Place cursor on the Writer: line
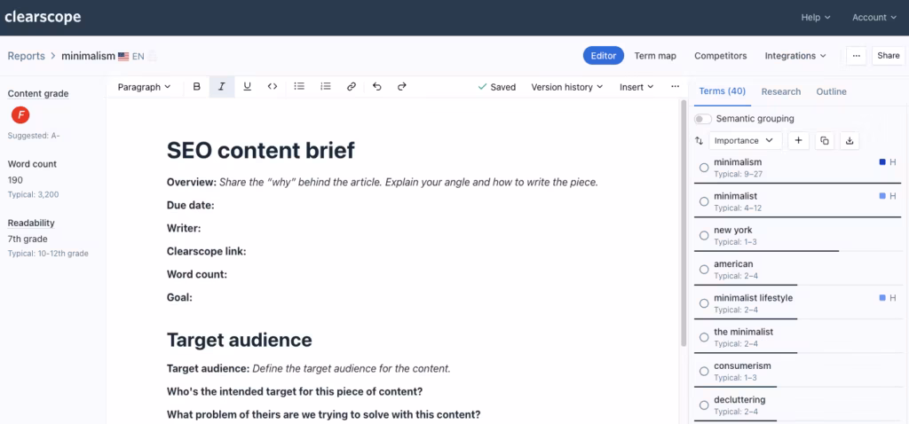909x424 pixels. (184, 228)
